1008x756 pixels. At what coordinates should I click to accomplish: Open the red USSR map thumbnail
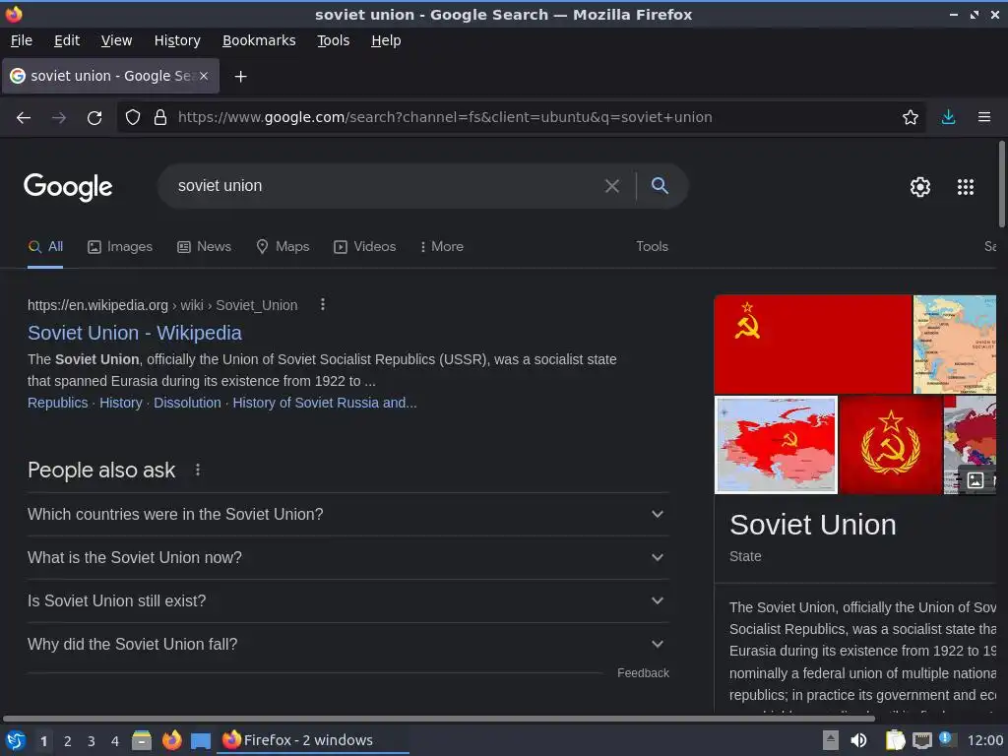point(776,445)
